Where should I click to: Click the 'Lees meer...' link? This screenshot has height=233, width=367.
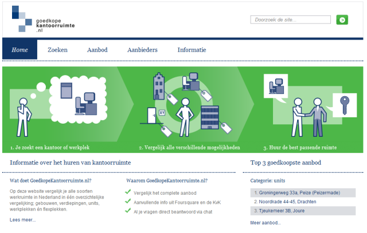click(23, 219)
